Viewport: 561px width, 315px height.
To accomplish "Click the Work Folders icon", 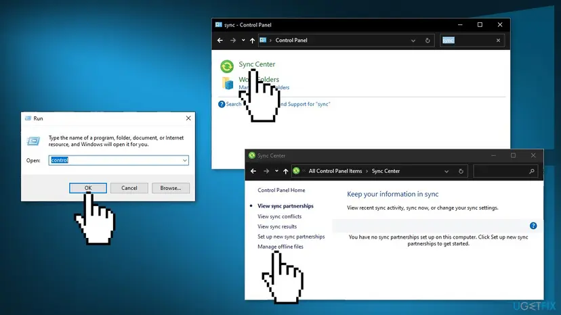I will [x=228, y=83].
